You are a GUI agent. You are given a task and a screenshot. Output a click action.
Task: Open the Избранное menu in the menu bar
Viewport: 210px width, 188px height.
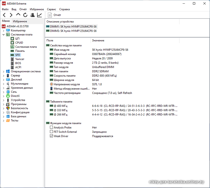coord(37,9)
